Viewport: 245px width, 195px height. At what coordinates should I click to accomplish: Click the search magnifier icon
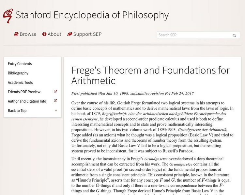pyautogui.click(x=234, y=35)
